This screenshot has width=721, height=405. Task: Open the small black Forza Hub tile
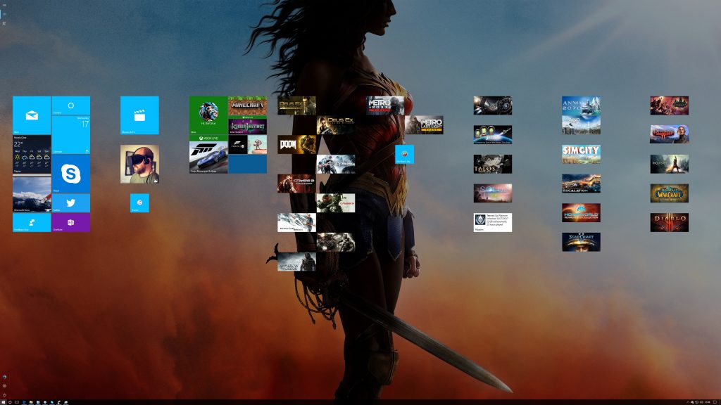tap(238, 145)
